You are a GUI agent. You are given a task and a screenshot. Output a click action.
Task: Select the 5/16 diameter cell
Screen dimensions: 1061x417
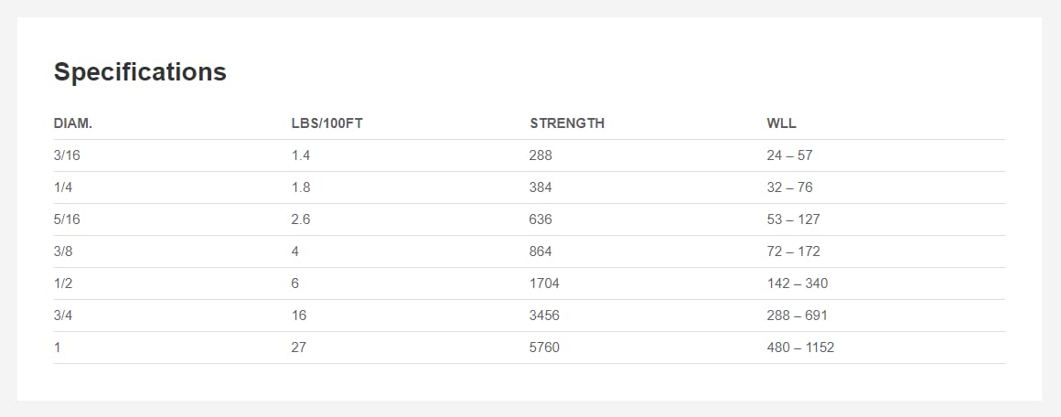pos(68,219)
